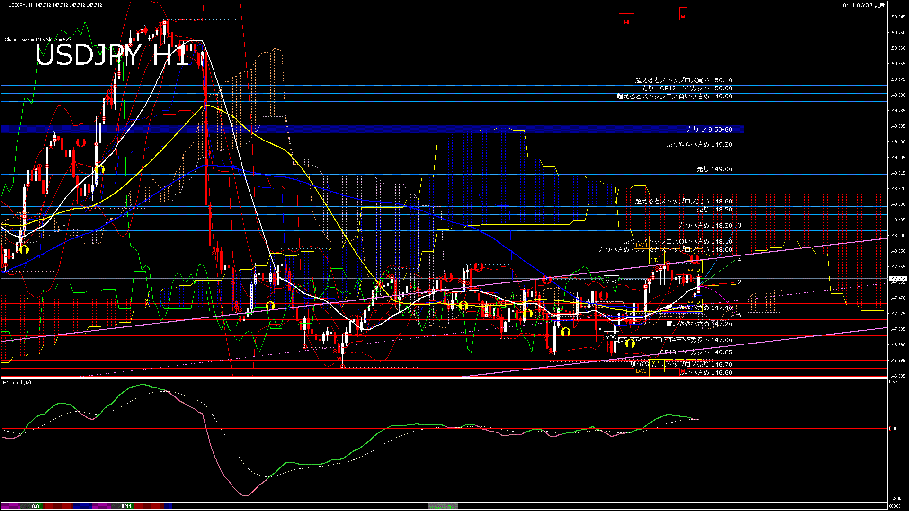Viewport: 909px width, 511px height.
Task: Select order label '買いやや小さめ 147.20'
Action: click(699, 324)
